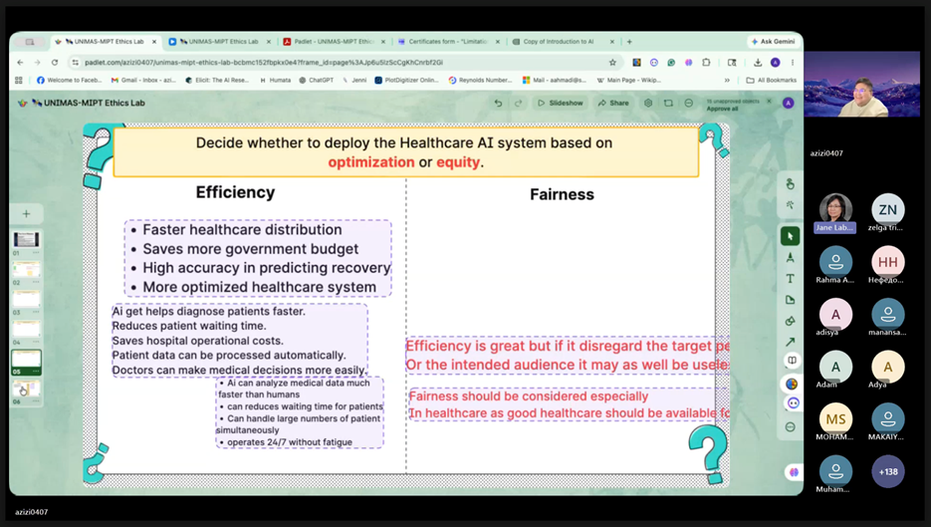931x527 pixels.
Task: Open the Welcome to Facebook bookmark
Action: tap(69, 80)
